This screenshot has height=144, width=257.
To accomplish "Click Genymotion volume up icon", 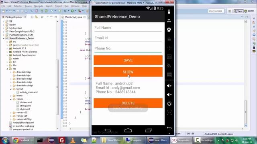I will (169, 86).
